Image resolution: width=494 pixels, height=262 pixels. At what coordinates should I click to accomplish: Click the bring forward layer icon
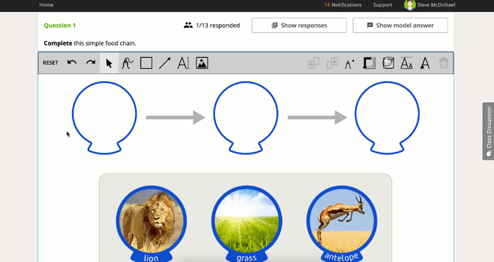point(313,63)
